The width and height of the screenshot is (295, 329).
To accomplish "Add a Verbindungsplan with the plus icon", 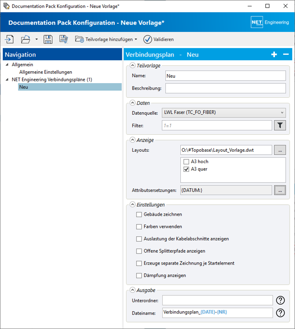I will (274, 54).
